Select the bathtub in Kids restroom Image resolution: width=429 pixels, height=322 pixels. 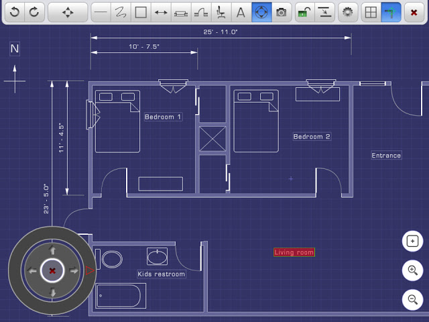point(121,296)
